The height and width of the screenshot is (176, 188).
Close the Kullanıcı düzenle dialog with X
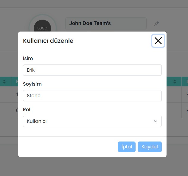click(x=158, y=41)
